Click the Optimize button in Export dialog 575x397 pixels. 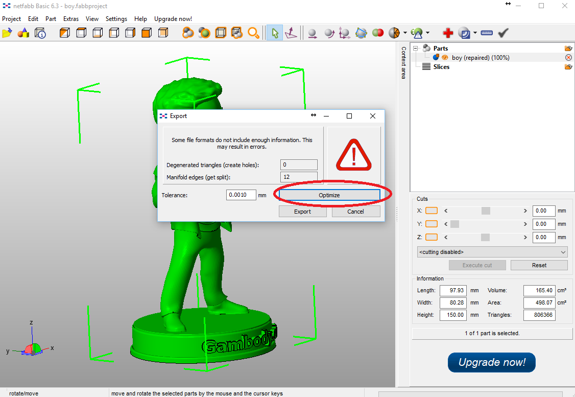pyautogui.click(x=329, y=195)
